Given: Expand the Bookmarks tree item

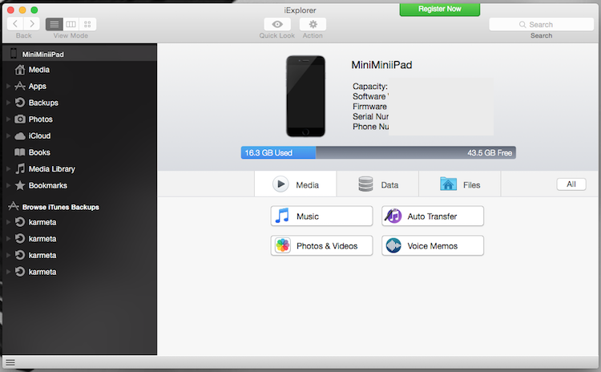Looking at the screenshot, I should coord(8,185).
